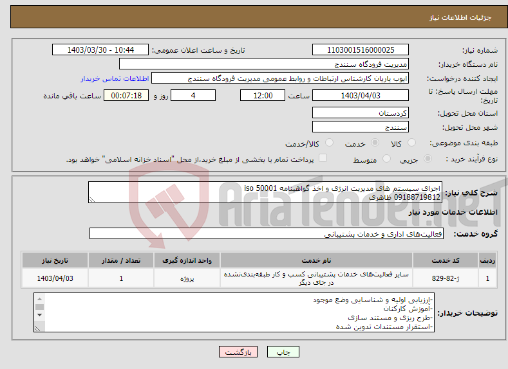The image size is (508, 369).
Task: Click the line ارزیابی اولیه و شناسایی وضع موجود
Action: (x=373, y=300)
